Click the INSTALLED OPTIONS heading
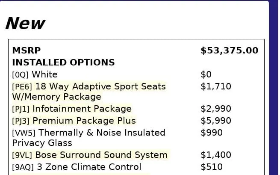The width and height of the screenshot is (280, 175). click(x=63, y=62)
